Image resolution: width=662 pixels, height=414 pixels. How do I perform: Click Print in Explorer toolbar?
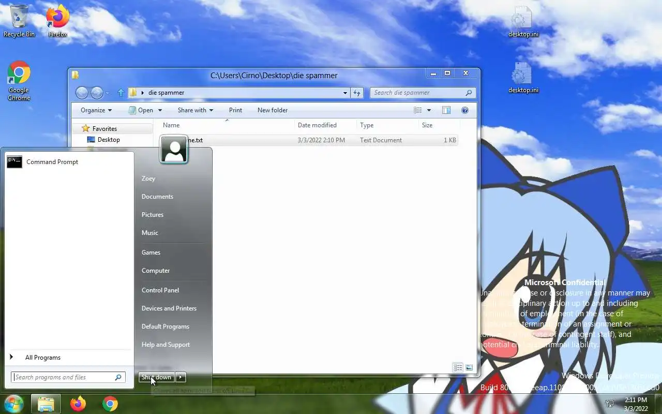(235, 110)
